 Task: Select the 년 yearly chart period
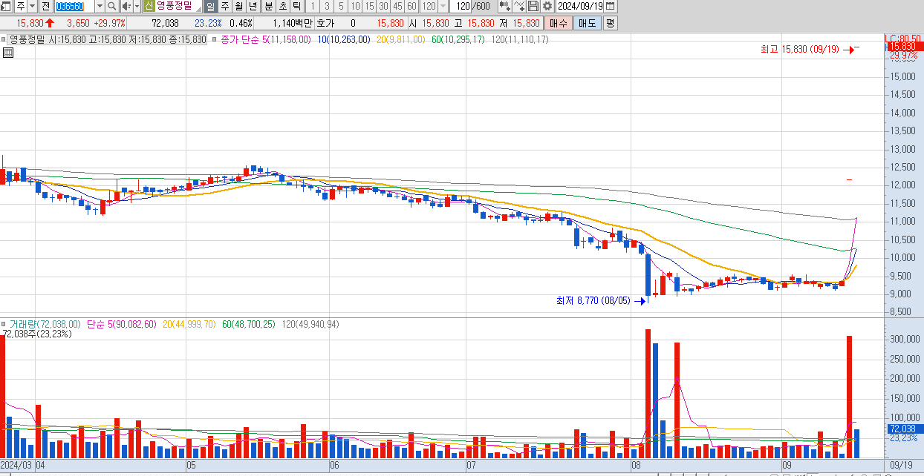[x=253, y=6]
